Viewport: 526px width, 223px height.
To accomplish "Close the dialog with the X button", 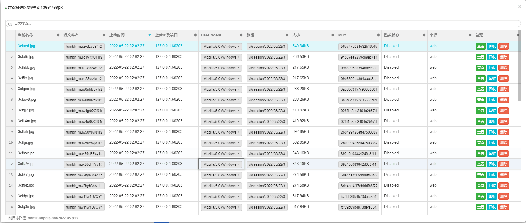I will (520, 6).
